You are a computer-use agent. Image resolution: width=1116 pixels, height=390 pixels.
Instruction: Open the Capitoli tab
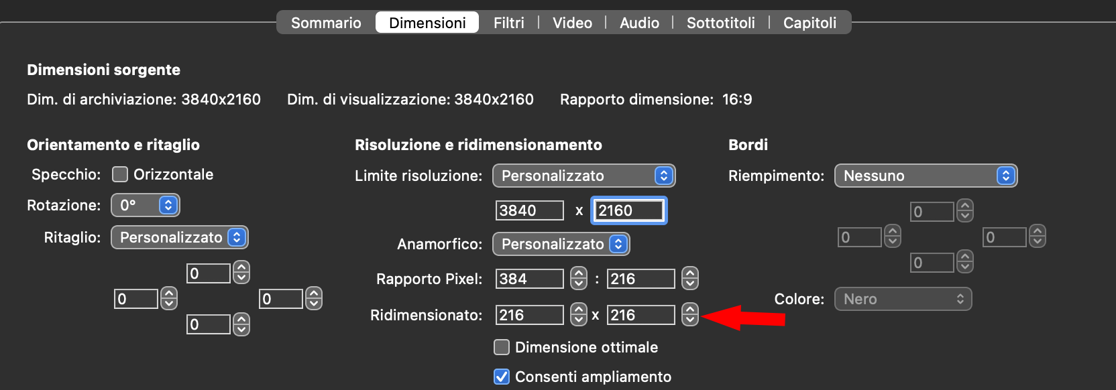tap(810, 23)
